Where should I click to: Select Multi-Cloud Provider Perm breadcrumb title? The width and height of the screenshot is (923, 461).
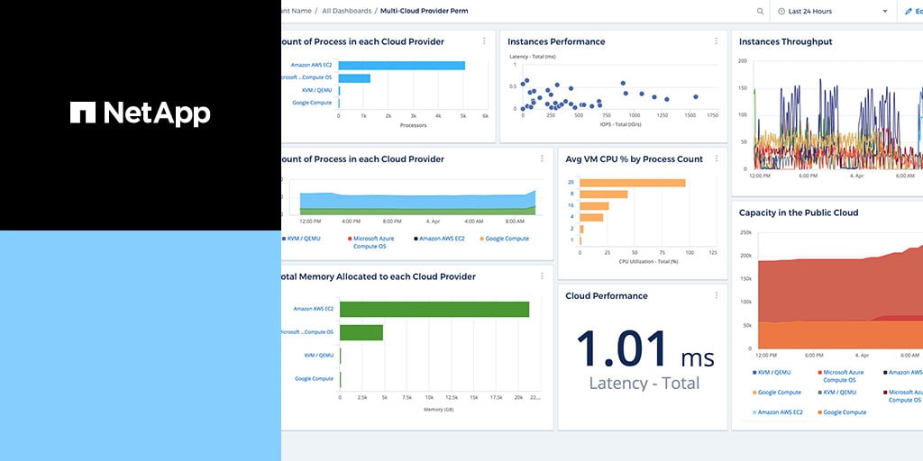click(424, 11)
